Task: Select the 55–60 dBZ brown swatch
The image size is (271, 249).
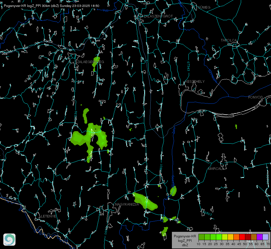Action: 254,237
